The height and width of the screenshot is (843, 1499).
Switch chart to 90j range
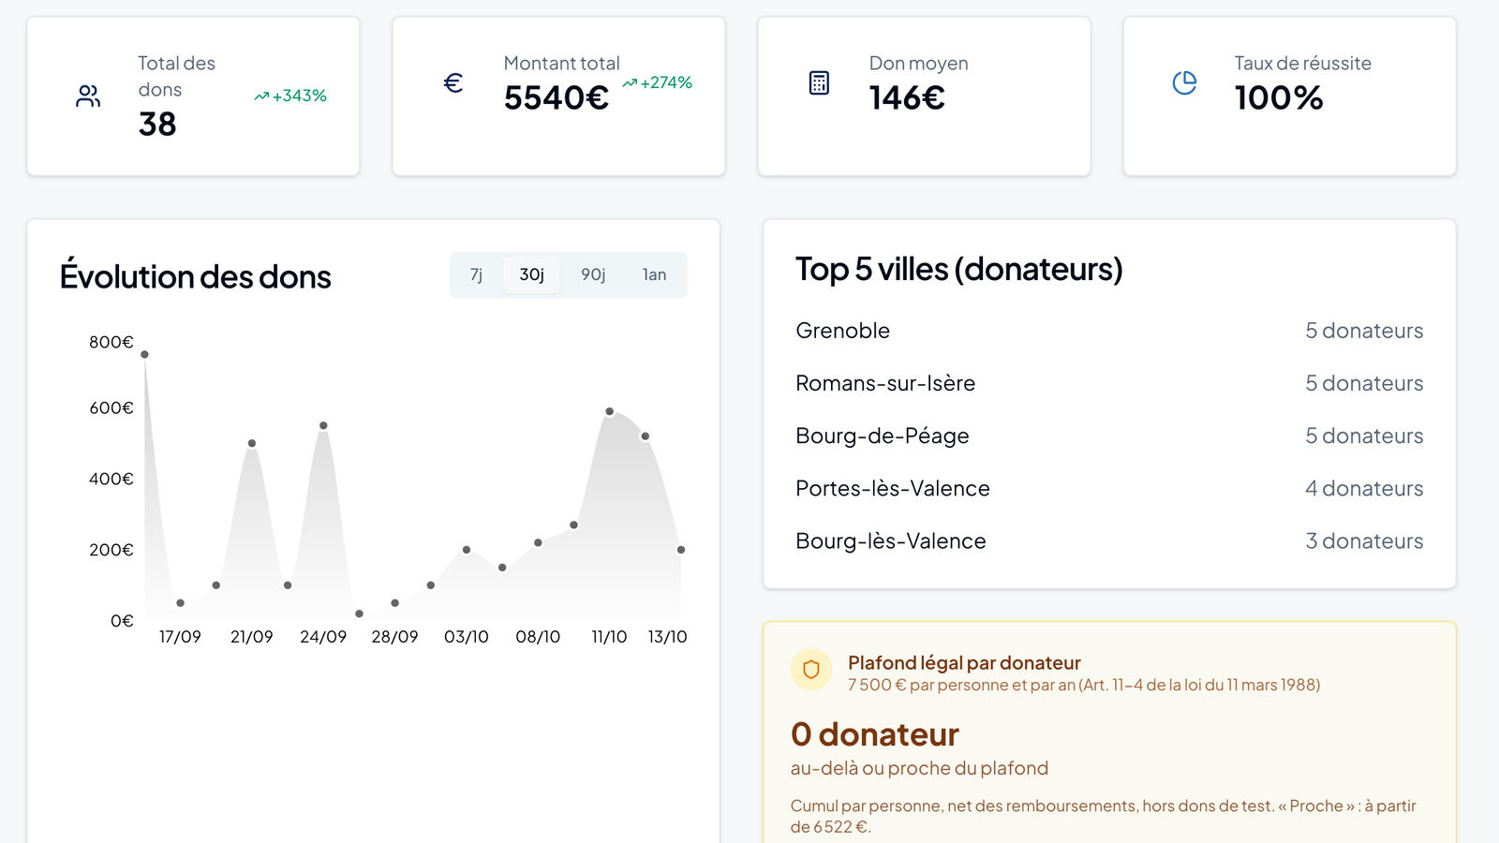click(x=593, y=274)
